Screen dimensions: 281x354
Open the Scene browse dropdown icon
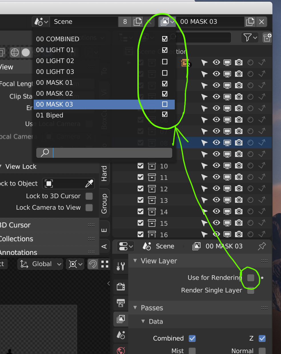pos(41,21)
